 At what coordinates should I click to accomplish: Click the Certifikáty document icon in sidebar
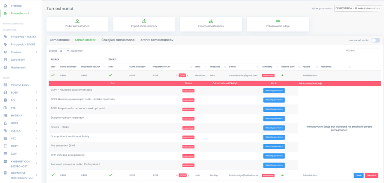(x=5, y=60)
